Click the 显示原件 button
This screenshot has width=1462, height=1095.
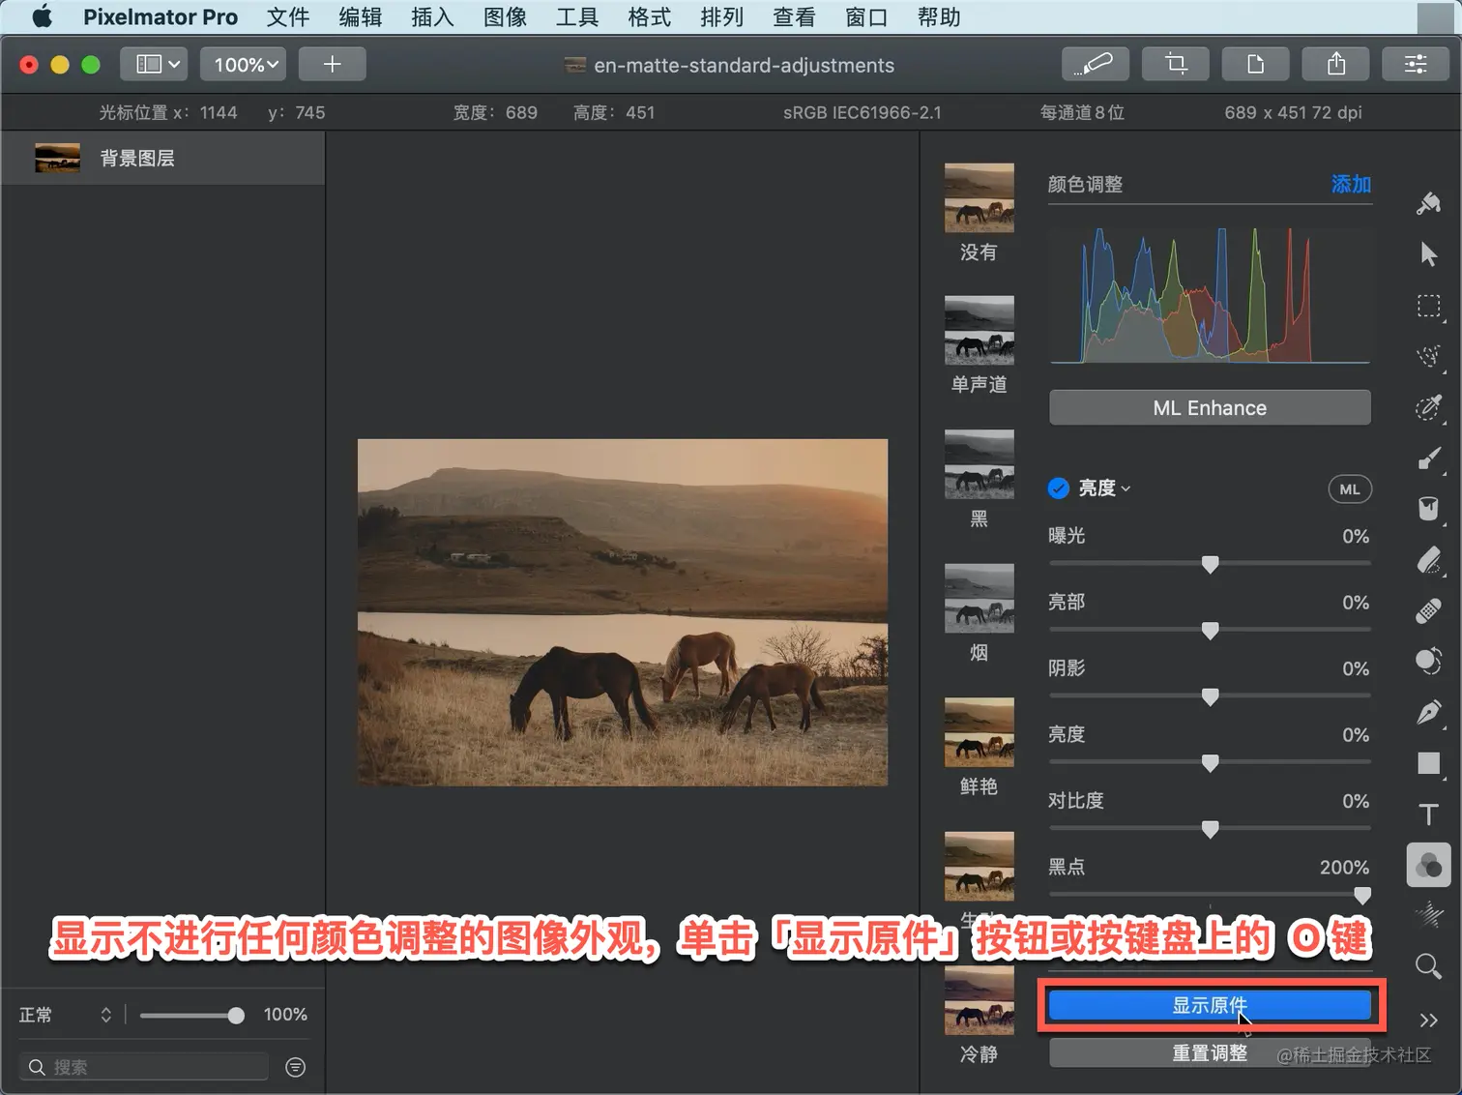tap(1210, 1005)
